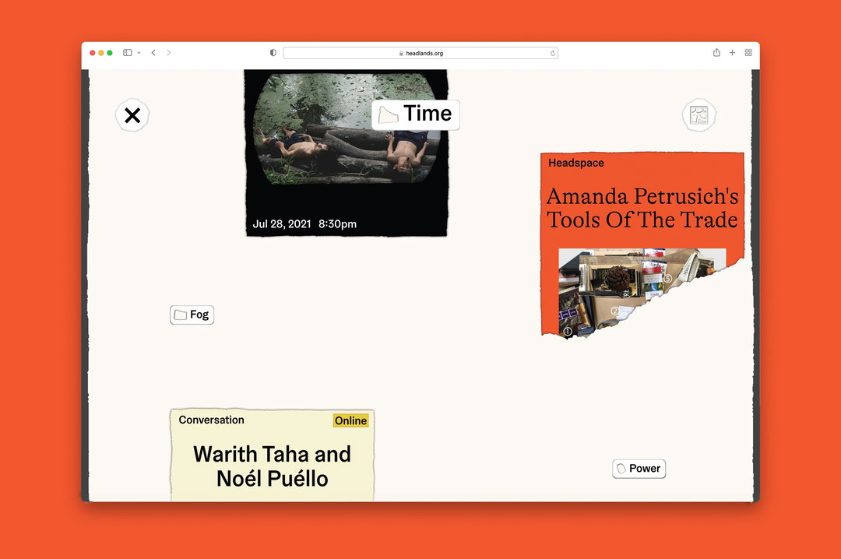This screenshot has width=841, height=559.
Task: Click the privacy shield icon
Action: (x=273, y=53)
